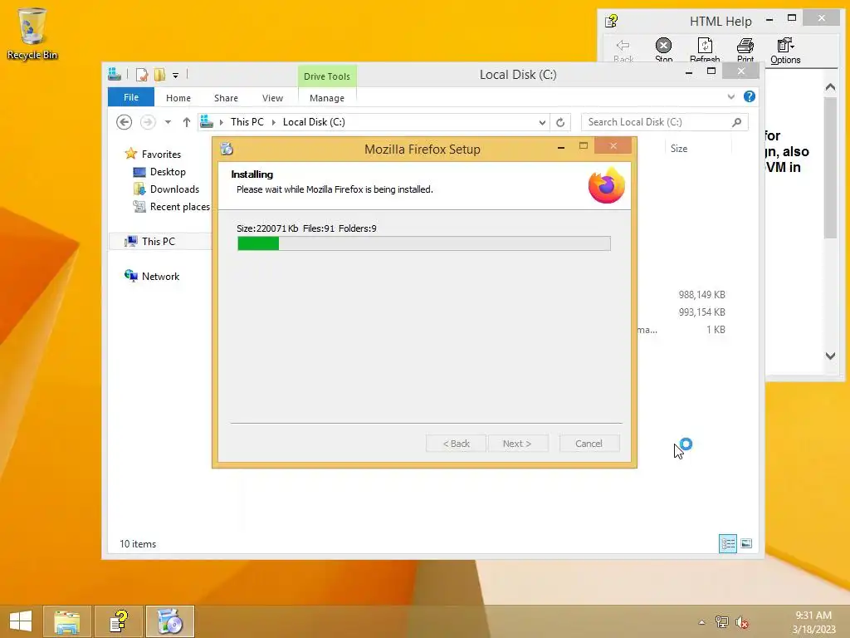Click Cancel in Firefox Setup
Screen dimensions: 850x638
(x=589, y=444)
